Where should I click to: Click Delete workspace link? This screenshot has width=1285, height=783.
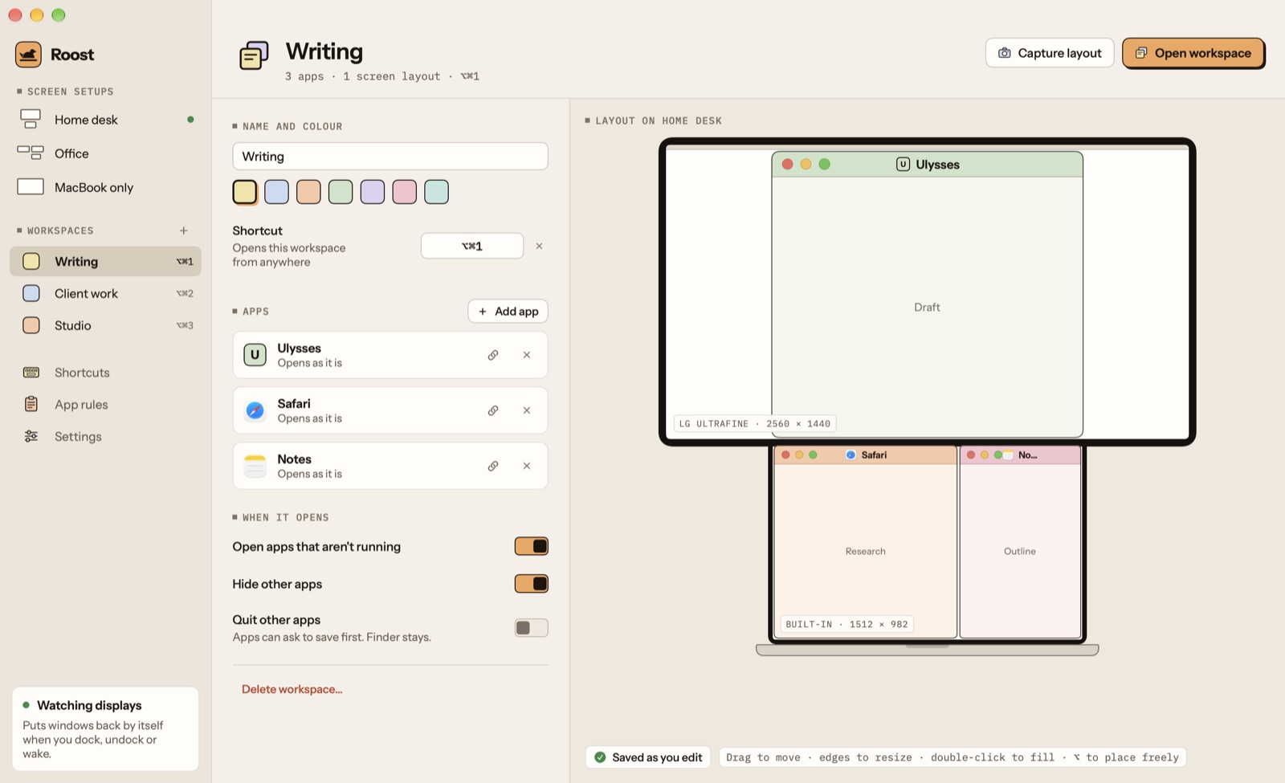[x=292, y=689]
